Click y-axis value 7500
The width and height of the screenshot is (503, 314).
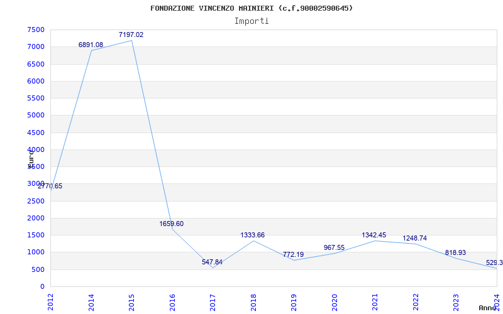coord(36,30)
